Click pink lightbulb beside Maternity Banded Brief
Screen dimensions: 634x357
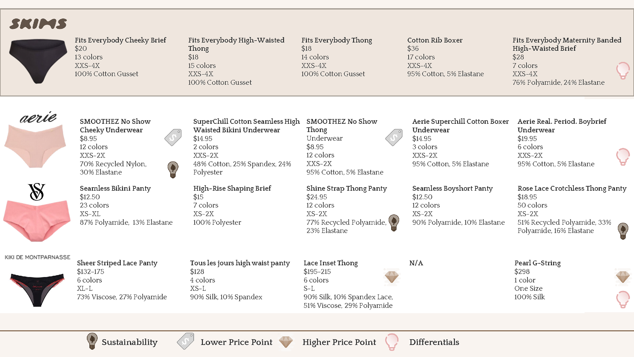click(x=623, y=71)
